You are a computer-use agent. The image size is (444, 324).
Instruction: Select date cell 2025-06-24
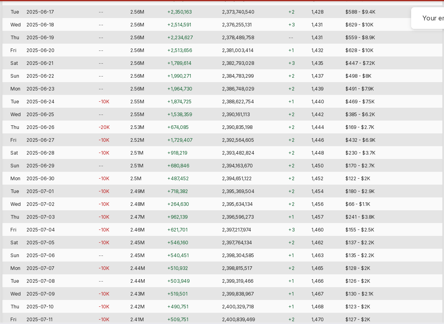click(40, 102)
